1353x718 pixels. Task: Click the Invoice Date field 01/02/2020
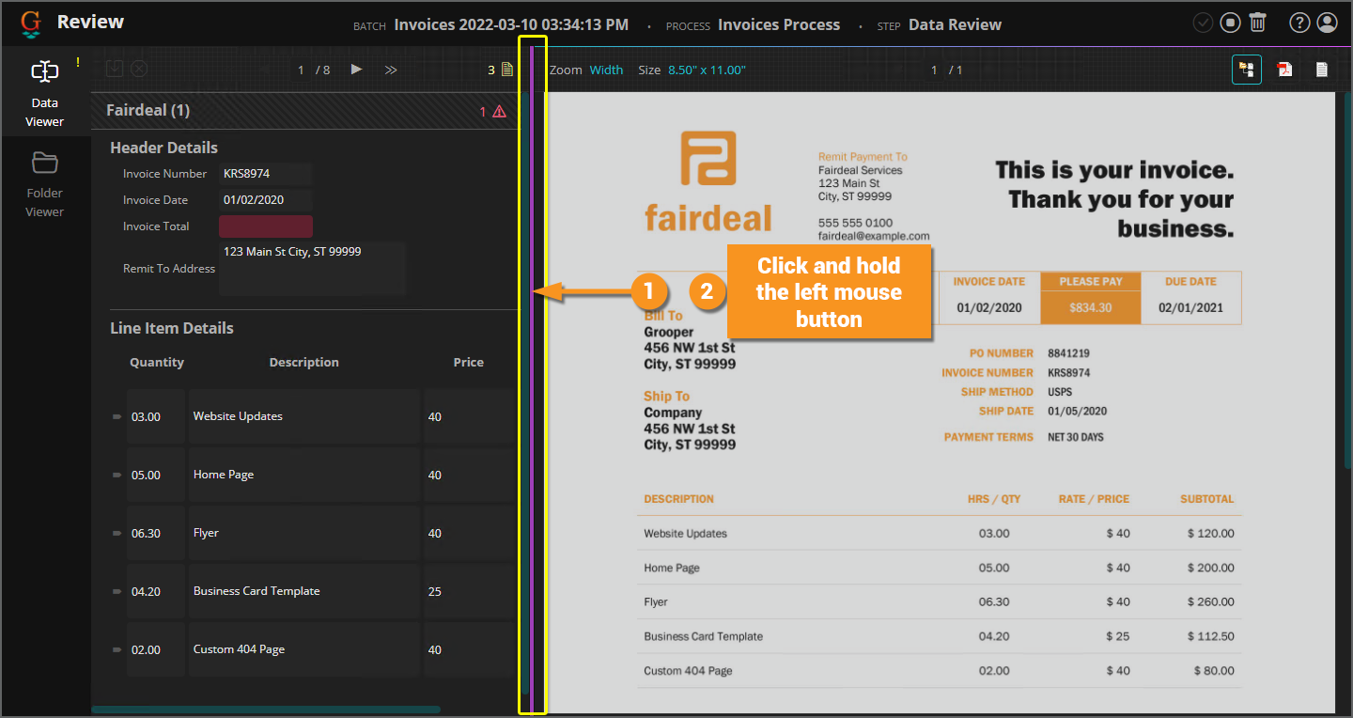(x=266, y=200)
